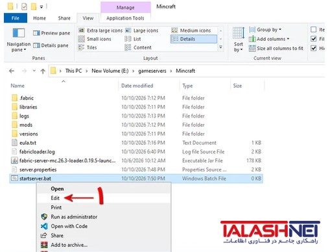Image resolution: width=330 pixels, height=252 pixels.
Task: Switch to the Home ribbon tab
Action: tap(40, 18)
